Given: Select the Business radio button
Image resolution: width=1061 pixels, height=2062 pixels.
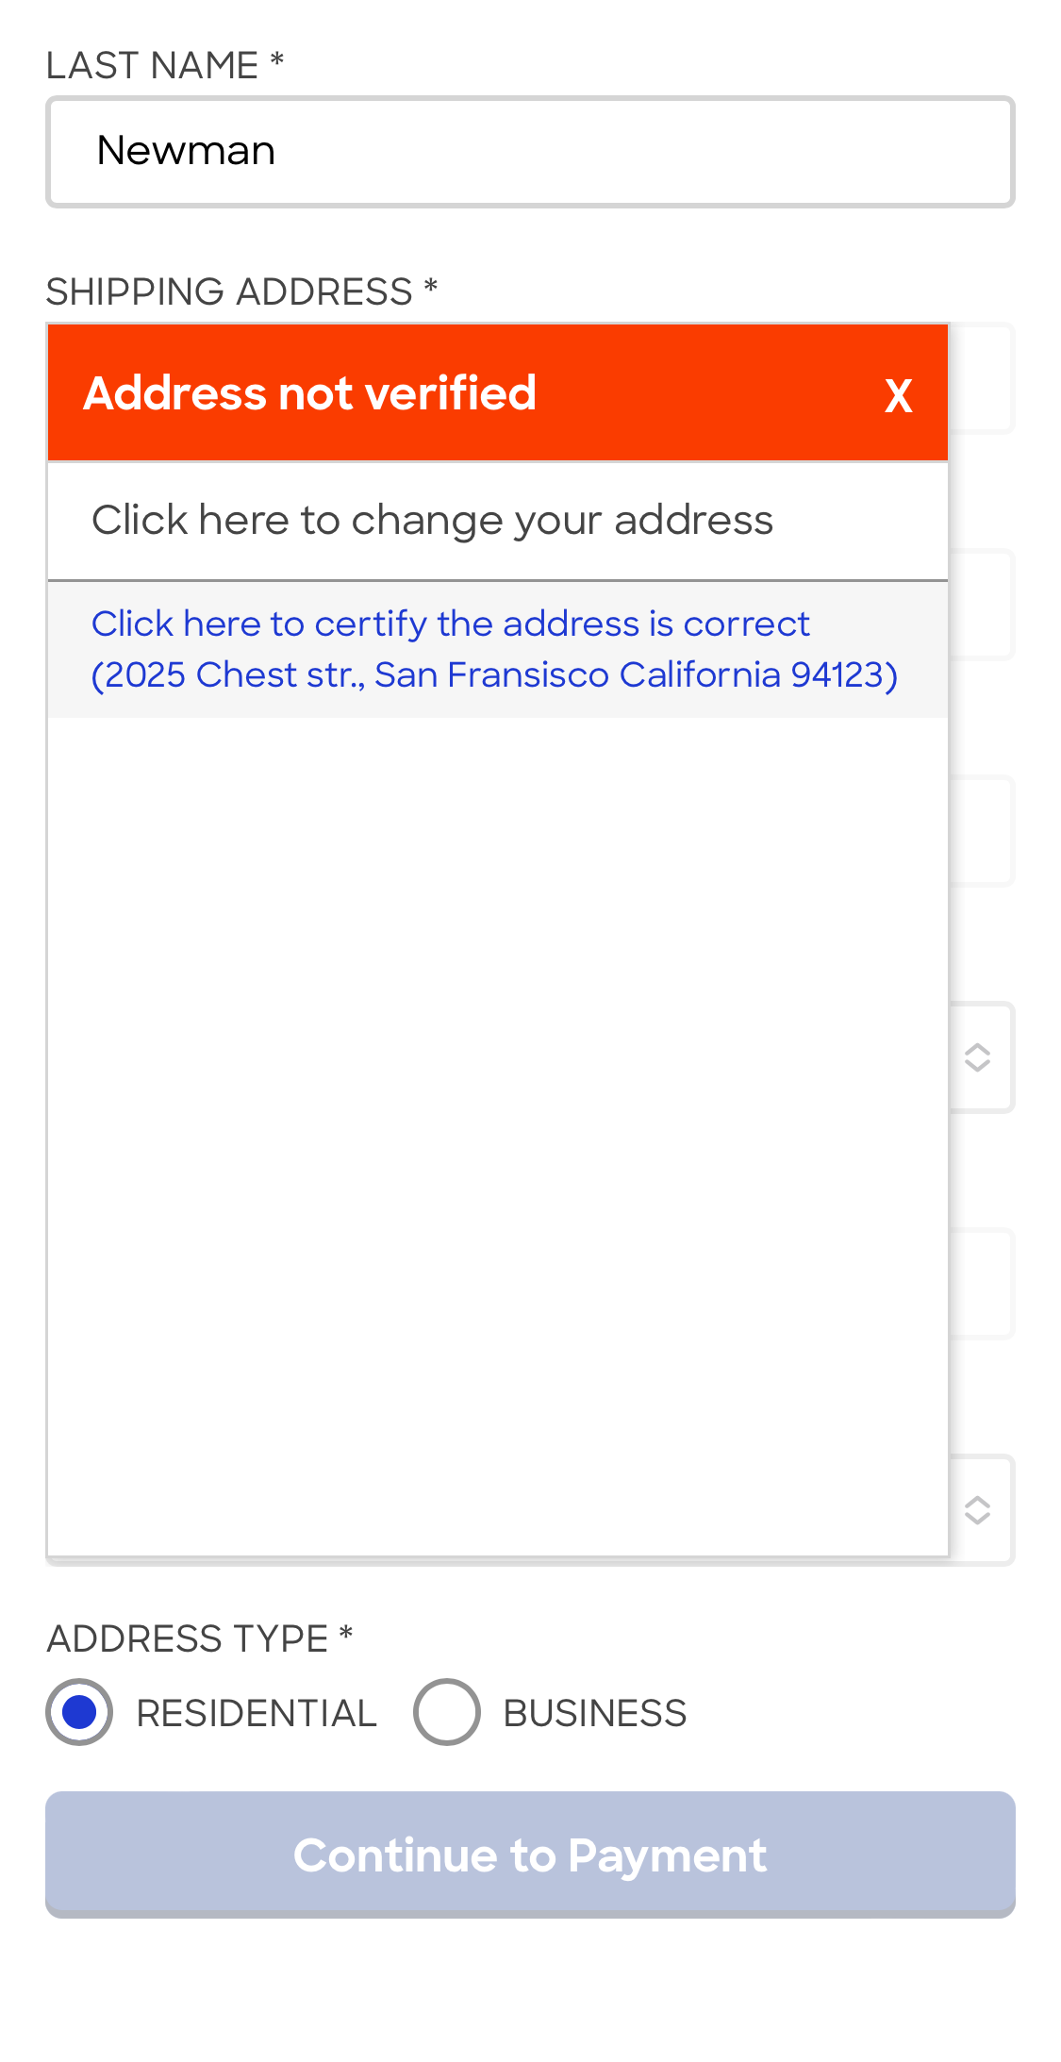Looking at the screenshot, I should pos(446,1712).
